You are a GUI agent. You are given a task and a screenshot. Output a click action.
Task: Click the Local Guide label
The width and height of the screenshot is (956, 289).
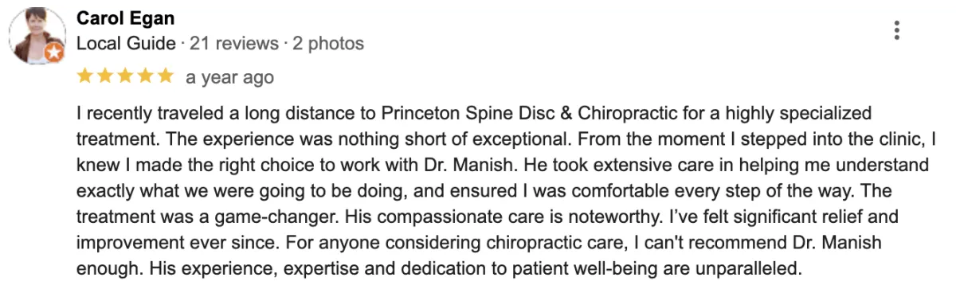click(x=126, y=43)
